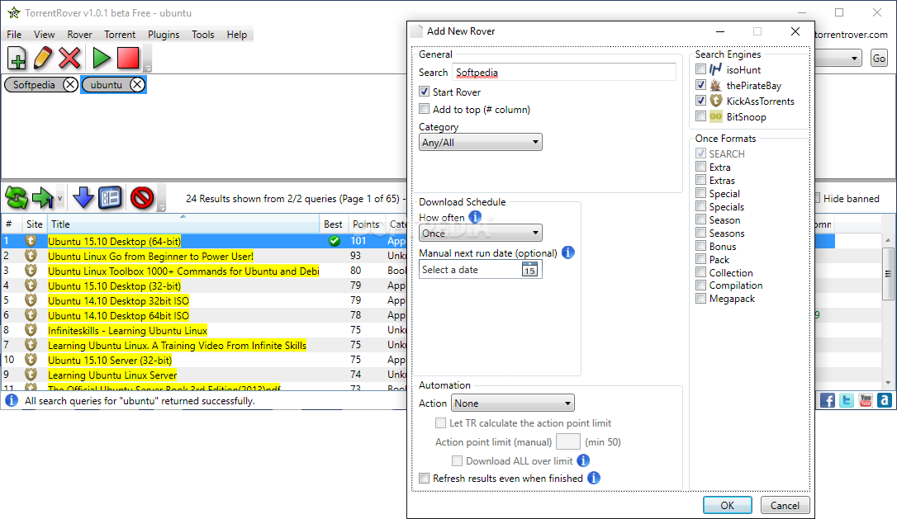Enable the isoHunt search engine checkbox
Viewport: 897px width, 519px height.
(x=700, y=69)
